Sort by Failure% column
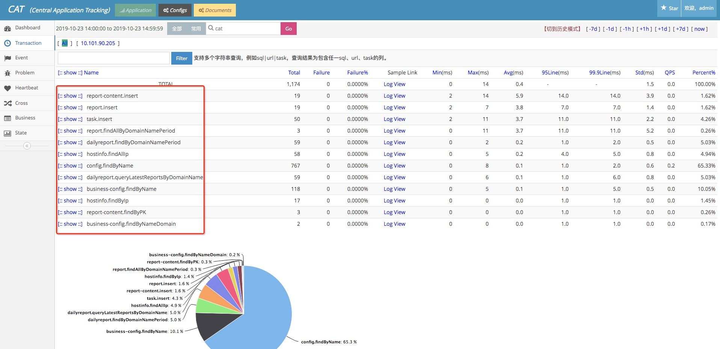Image resolution: width=720 pixels, height=349 pixels. 358,73
